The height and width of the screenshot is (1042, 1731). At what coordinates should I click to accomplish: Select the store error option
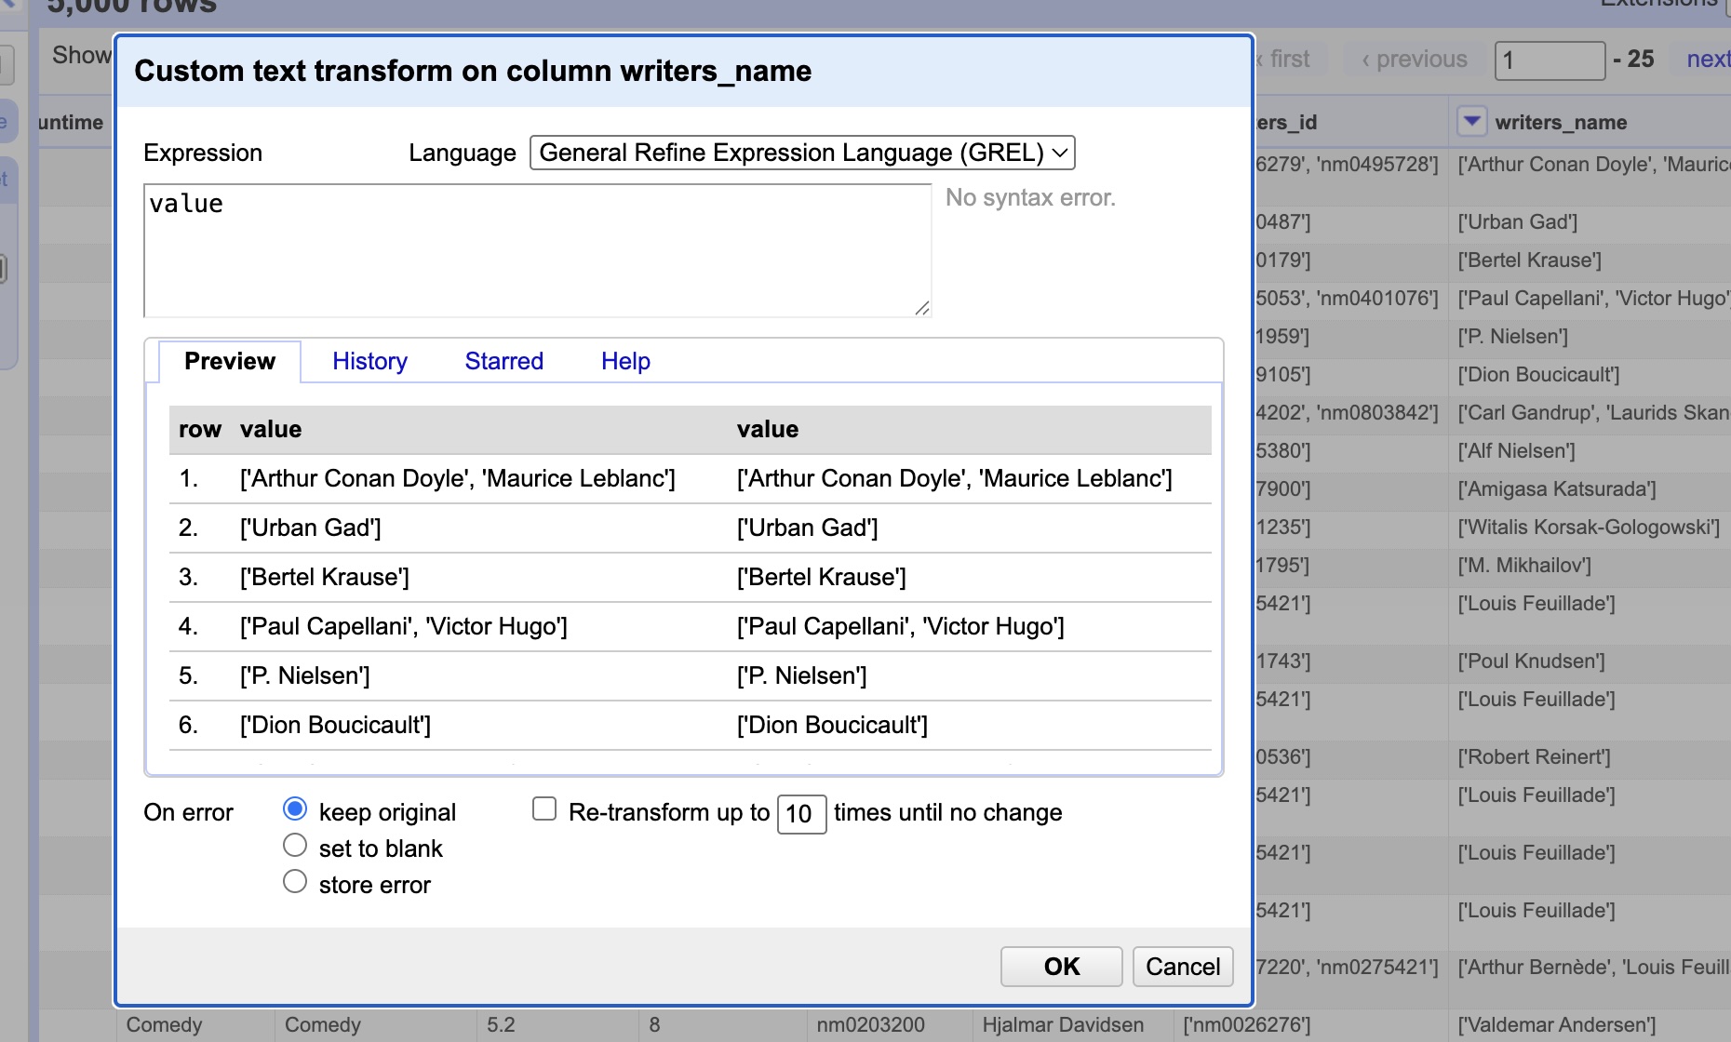pyautogui.click(x=295, y=882)
